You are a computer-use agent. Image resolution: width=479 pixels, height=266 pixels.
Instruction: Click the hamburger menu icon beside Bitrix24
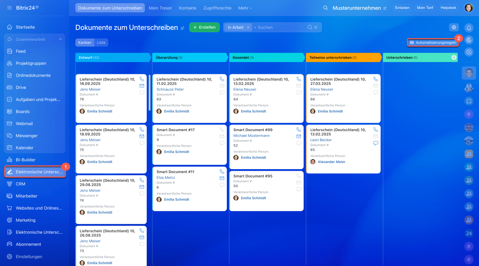tap(9, 8)
